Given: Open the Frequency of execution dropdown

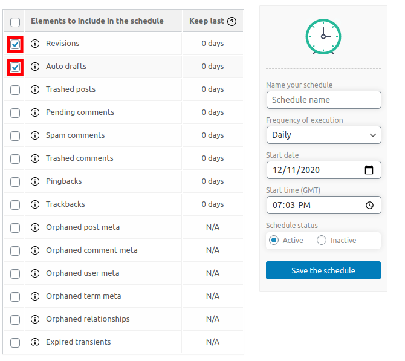Looking at the screenshot, I should [323, 135].
